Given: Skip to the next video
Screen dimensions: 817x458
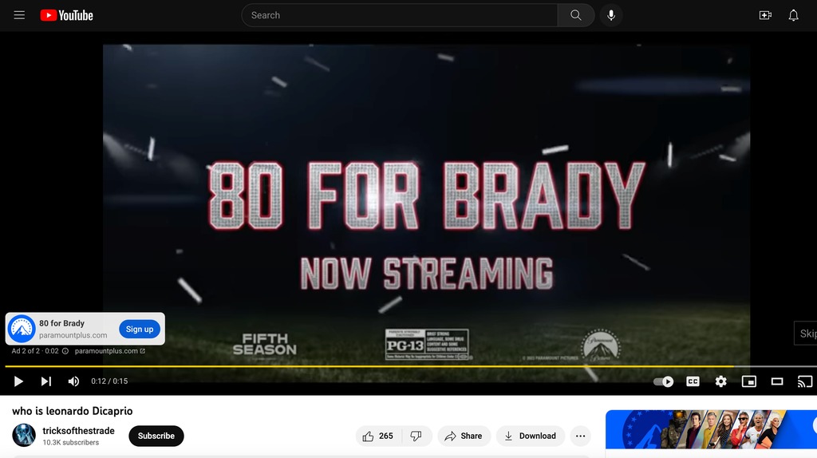Looking at the screenshot, I should pos(45,381).
